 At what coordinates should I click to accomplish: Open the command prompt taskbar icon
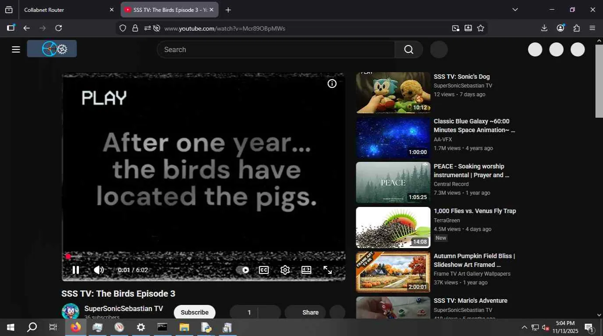[162, 327]
